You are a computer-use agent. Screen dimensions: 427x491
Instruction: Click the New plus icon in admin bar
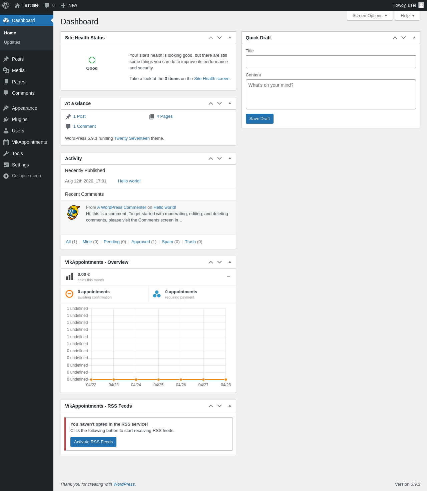tap(63, 5)
